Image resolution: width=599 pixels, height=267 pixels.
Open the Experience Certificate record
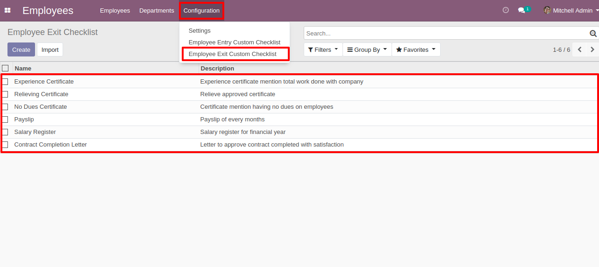(44, 82)
